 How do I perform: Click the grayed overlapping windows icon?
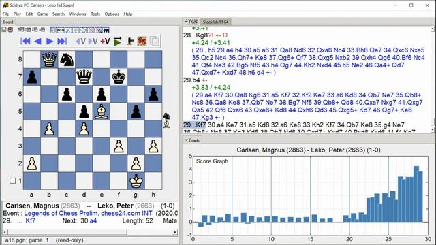(x=155, y=41)
